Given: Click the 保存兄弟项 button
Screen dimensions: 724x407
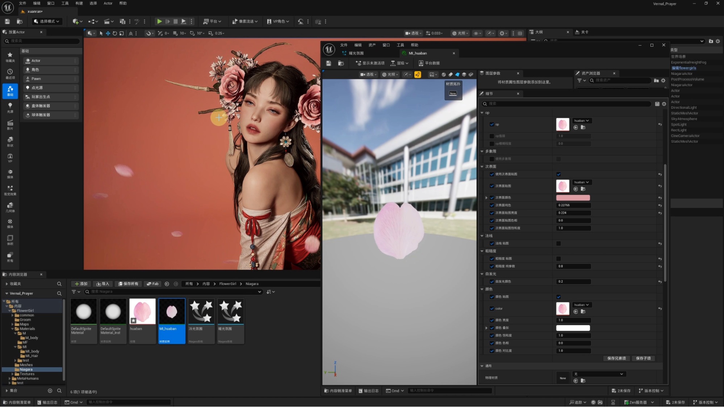Looking at the screenshot, I should (x=616, y=359).
